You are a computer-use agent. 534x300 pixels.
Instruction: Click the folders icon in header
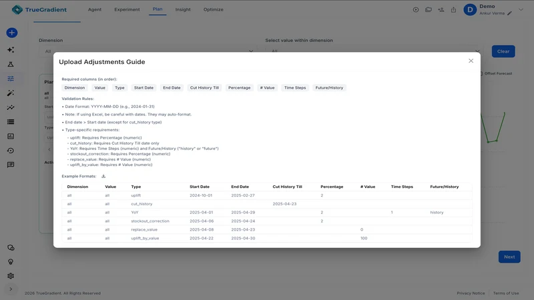click(x=429, y=9)
